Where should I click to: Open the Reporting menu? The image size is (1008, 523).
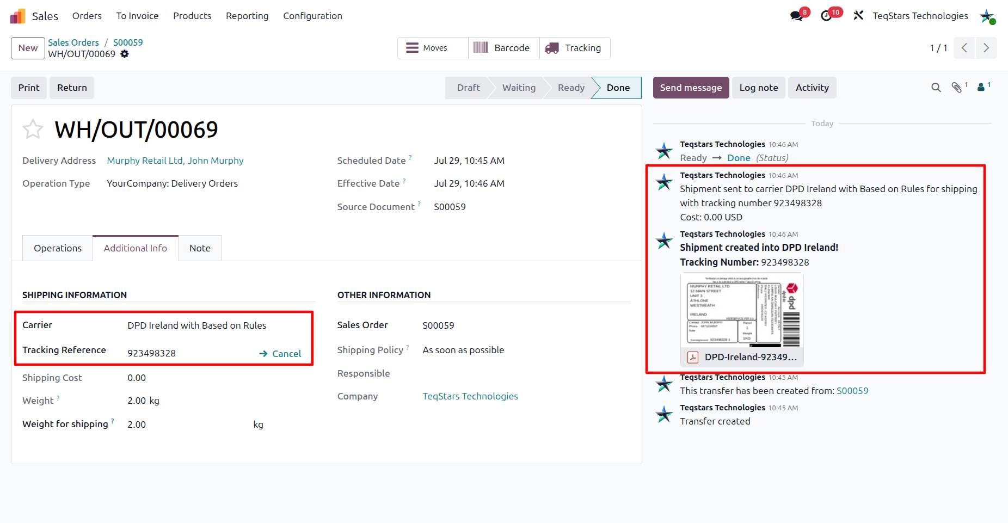pyautogui.click(x=247, y=16)
